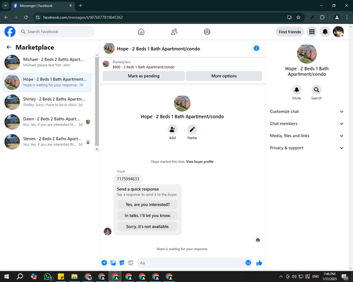This screenshot has height=282, width=353.
Task: Send quick reply "In talks. I'll let you know."
Action: pyautogui.click(x=148, y=216)
